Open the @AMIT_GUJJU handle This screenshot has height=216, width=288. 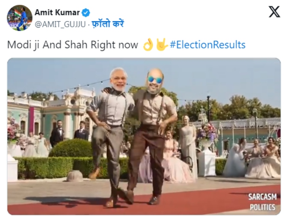point(60,24)
